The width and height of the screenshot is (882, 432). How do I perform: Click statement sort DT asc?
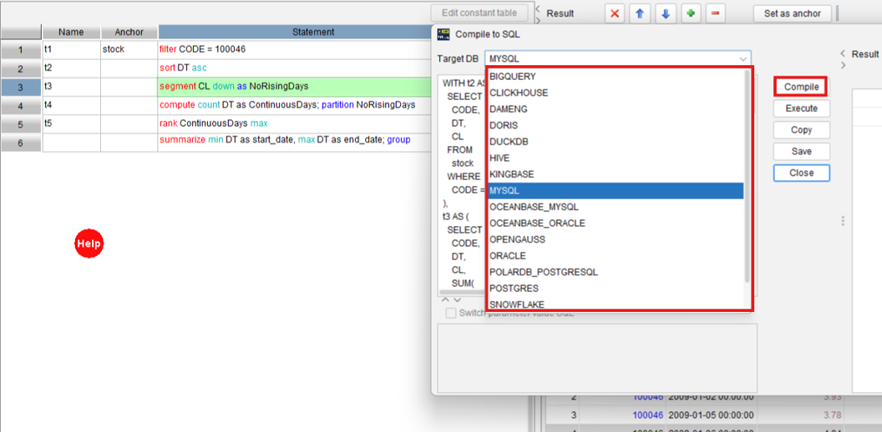[295, 68]
